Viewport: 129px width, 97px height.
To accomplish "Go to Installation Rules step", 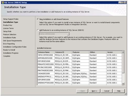I will [x=9, y=37].
